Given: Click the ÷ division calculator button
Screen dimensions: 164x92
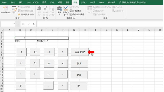Looking at the screenshot, I should click(63, 52).
